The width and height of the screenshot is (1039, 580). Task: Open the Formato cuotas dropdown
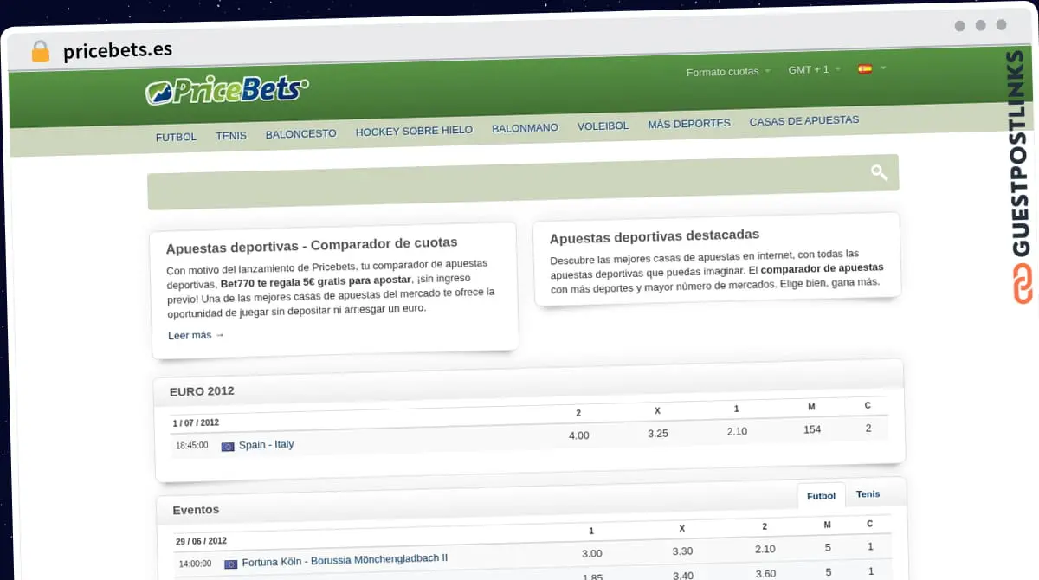tap(727, 72)
